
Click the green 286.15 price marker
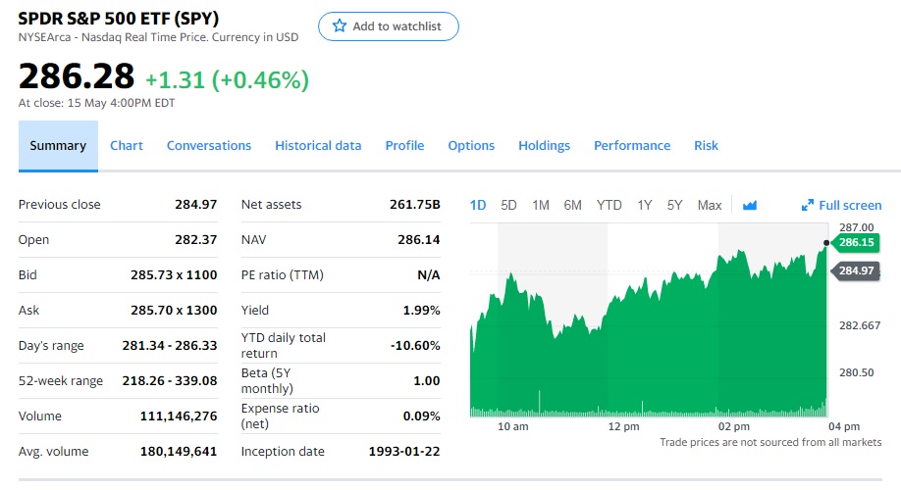pyautogui.click(x=855, y=242)
